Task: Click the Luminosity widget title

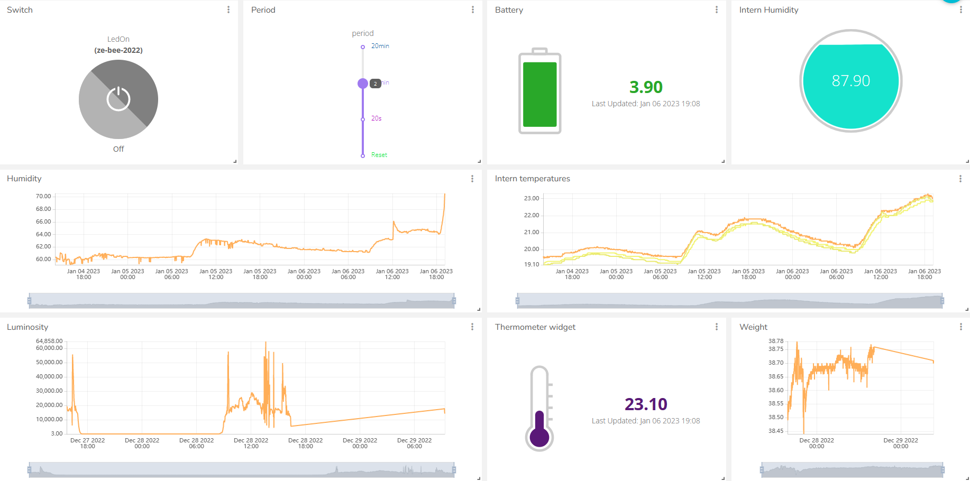Action: [x=28, y=327]
